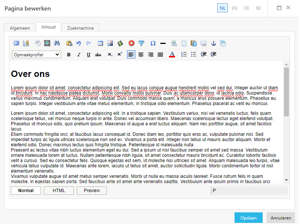
Task: Toggle strikethrough formatting
Action: 98,55
